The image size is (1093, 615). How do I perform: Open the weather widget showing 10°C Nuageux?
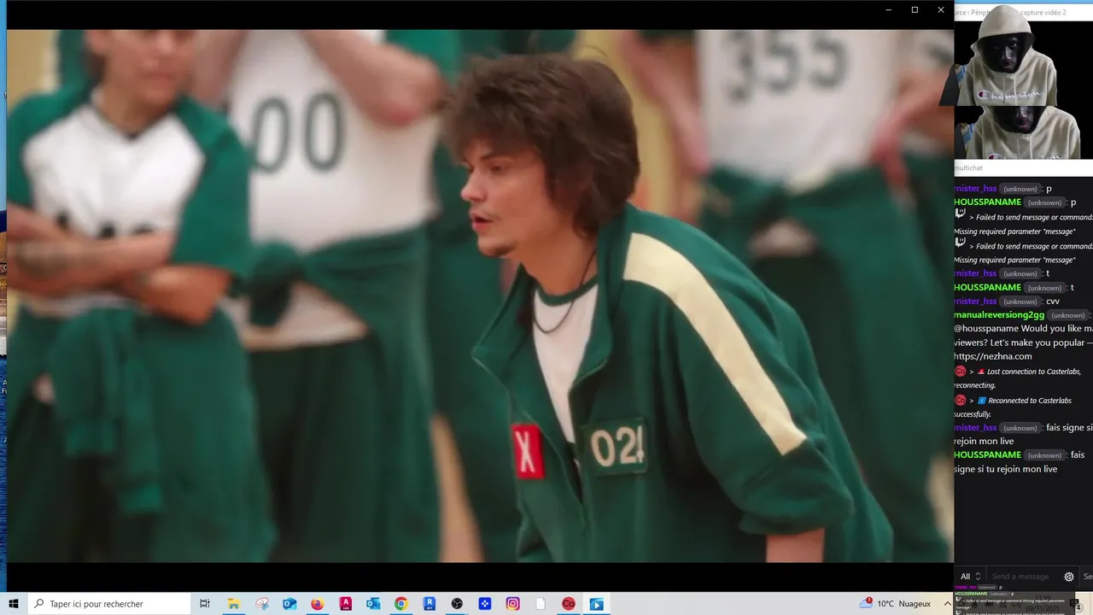(x=896, y=604)
